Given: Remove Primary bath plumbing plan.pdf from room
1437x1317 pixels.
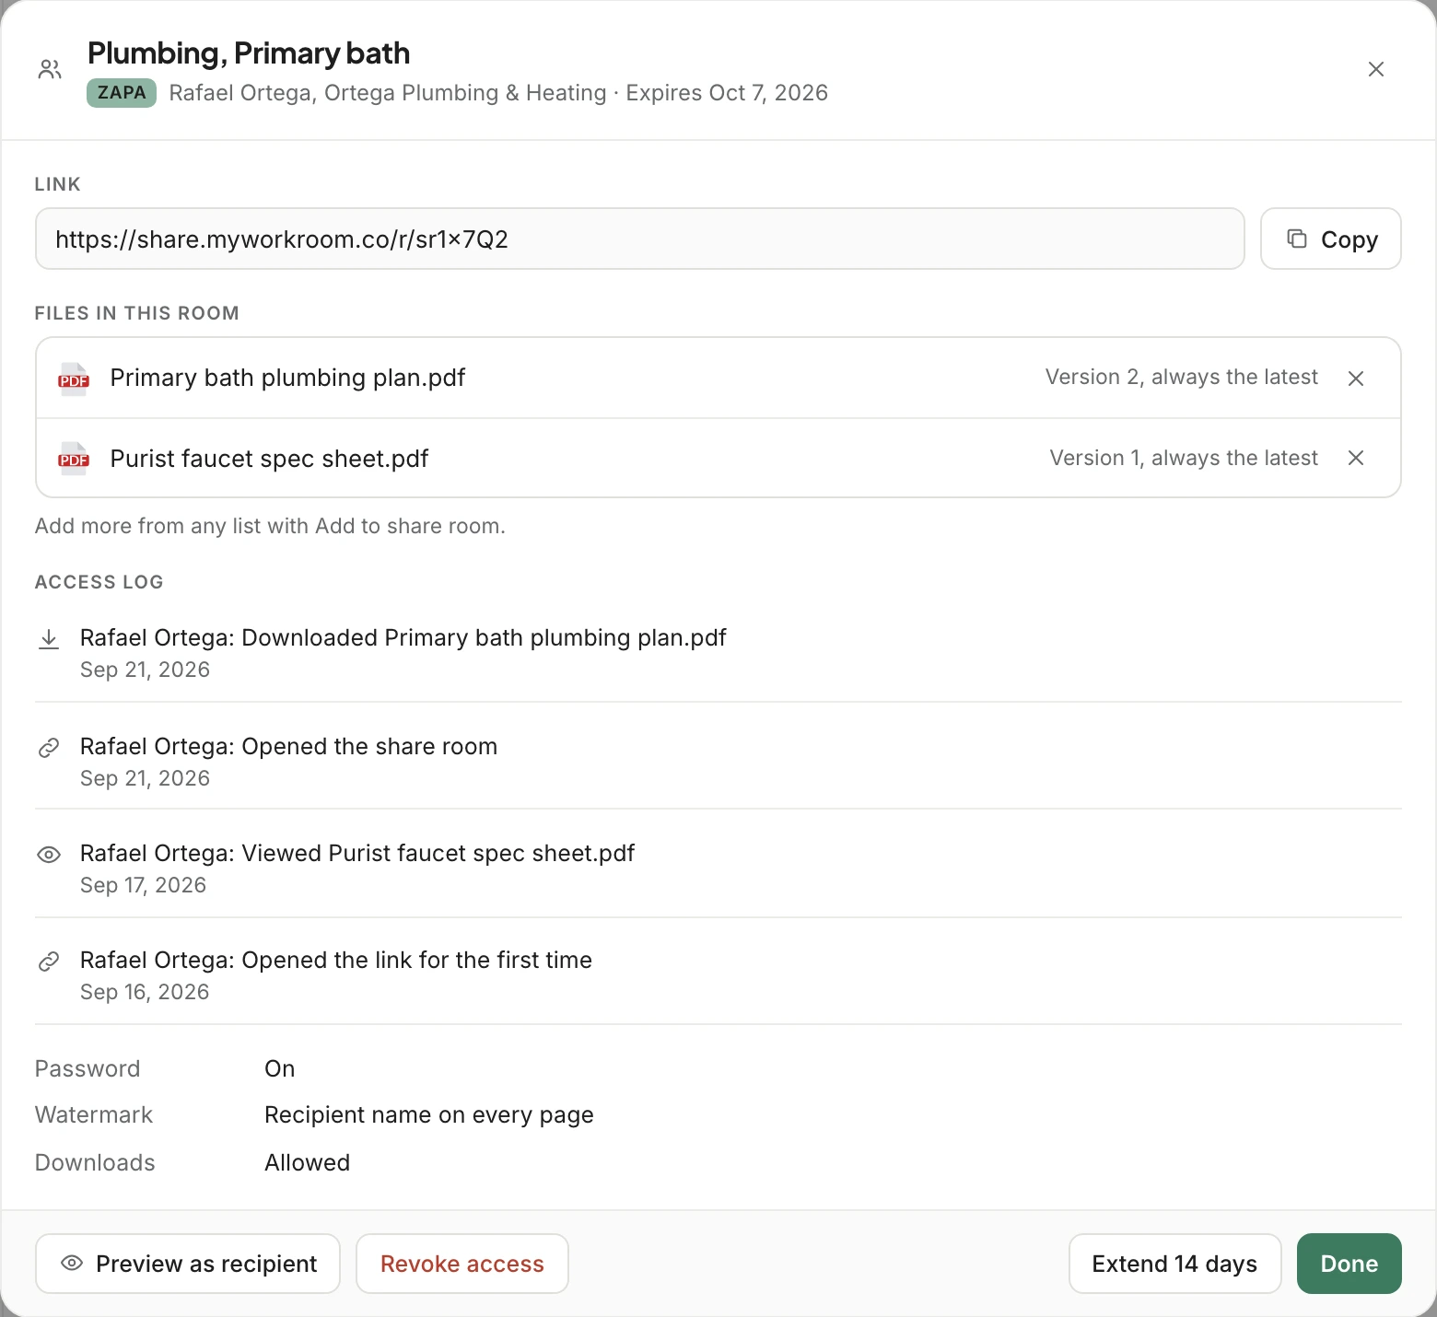Looking at the screenshot, I should (1356, 379).
